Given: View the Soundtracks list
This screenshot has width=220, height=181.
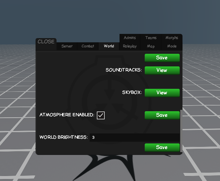Looking at the screenshot, I should 162,70.
